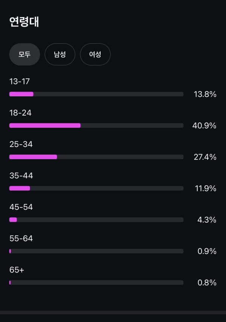The image size is (226, 322).
Task: Select the 27.4% percentage value
Action: pos(205,157)
